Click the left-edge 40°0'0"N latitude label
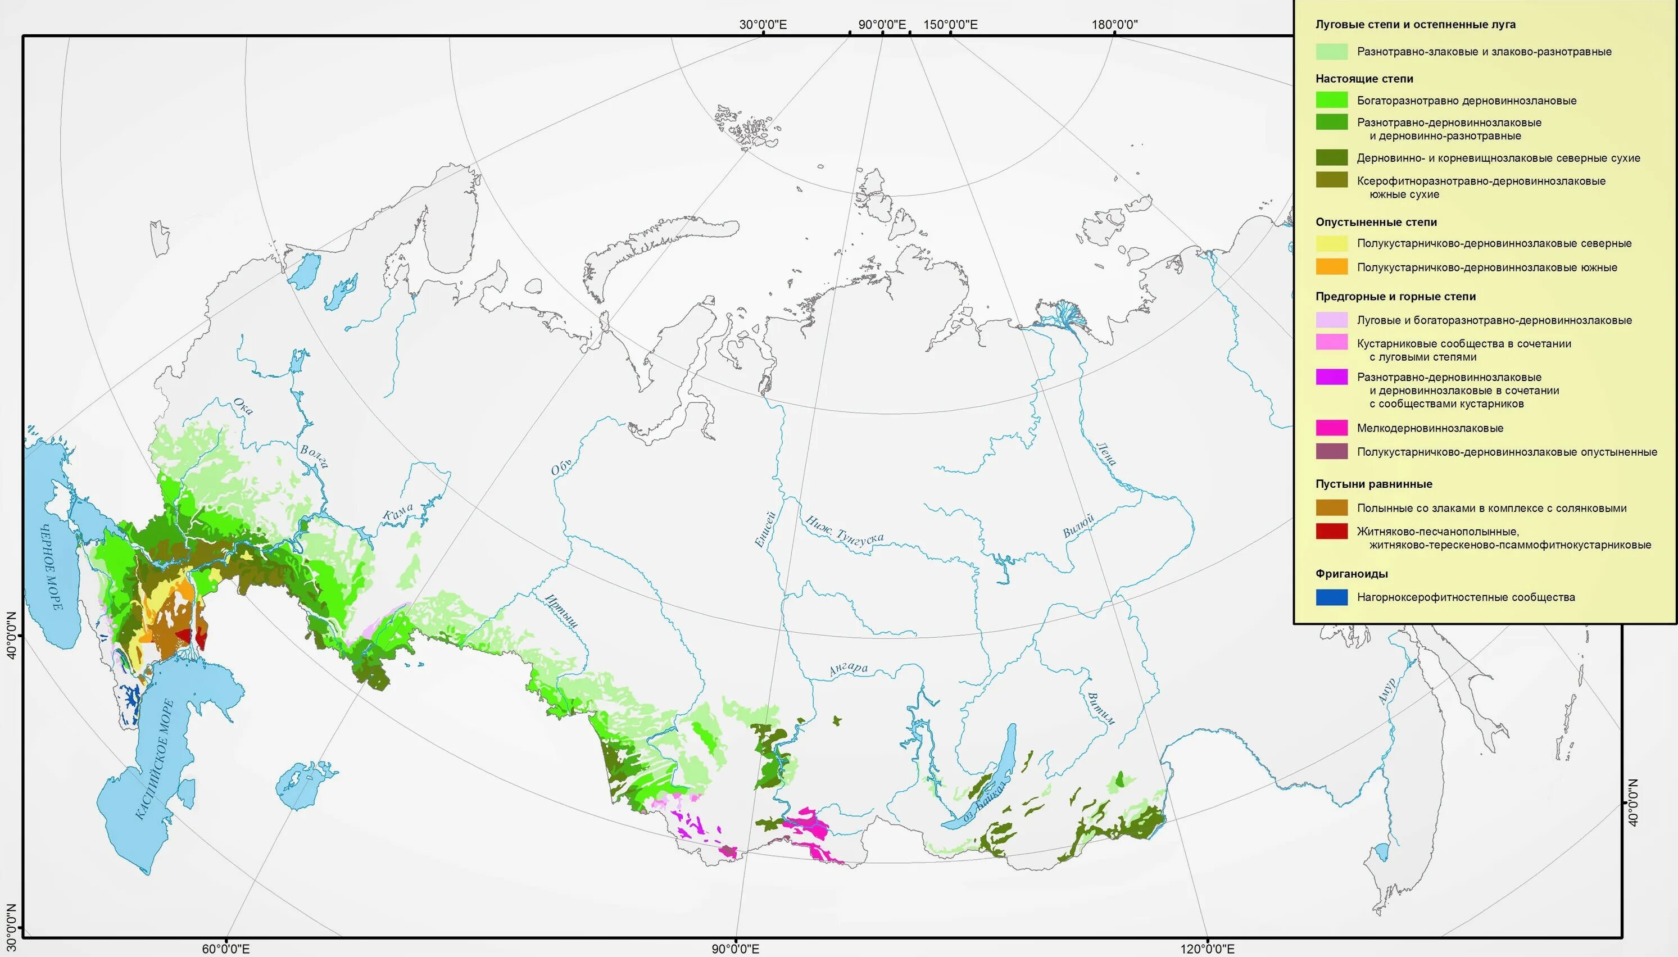 (11, 635)
